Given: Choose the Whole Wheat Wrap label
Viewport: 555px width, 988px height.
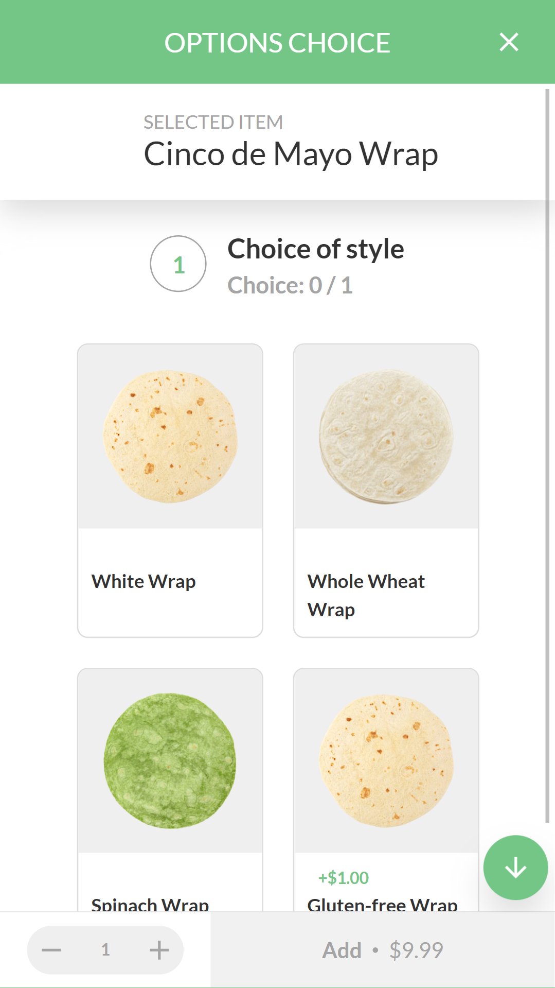Looking at the screenshot, I should coord(366,595).
